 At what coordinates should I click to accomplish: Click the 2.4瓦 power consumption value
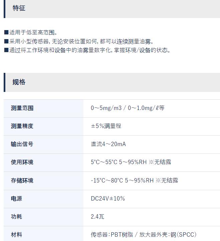[97, 217]
